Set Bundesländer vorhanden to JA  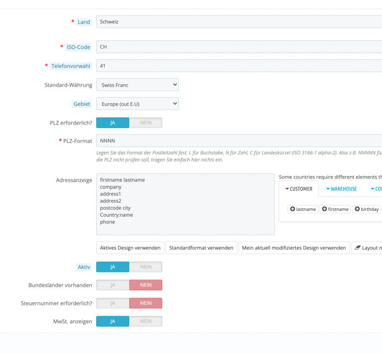[113, 285]
